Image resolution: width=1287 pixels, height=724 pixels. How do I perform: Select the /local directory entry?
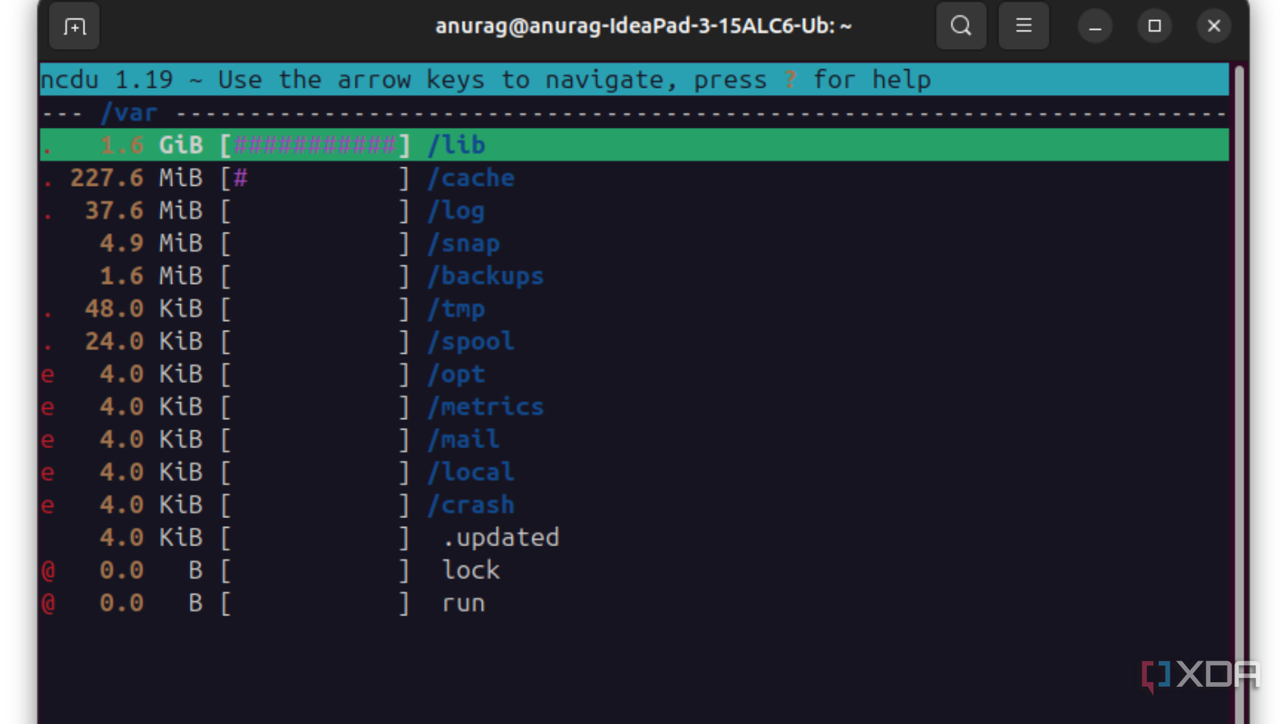click(x=471, y=472)
